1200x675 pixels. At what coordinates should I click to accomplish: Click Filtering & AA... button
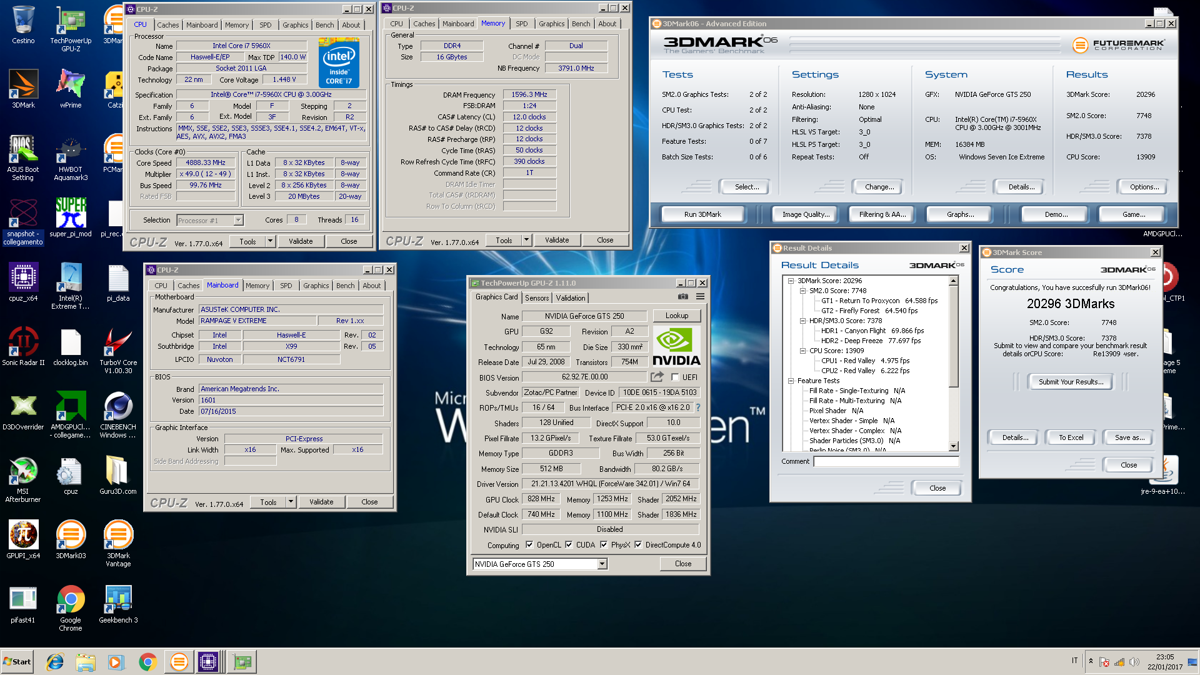click(882, 214)
